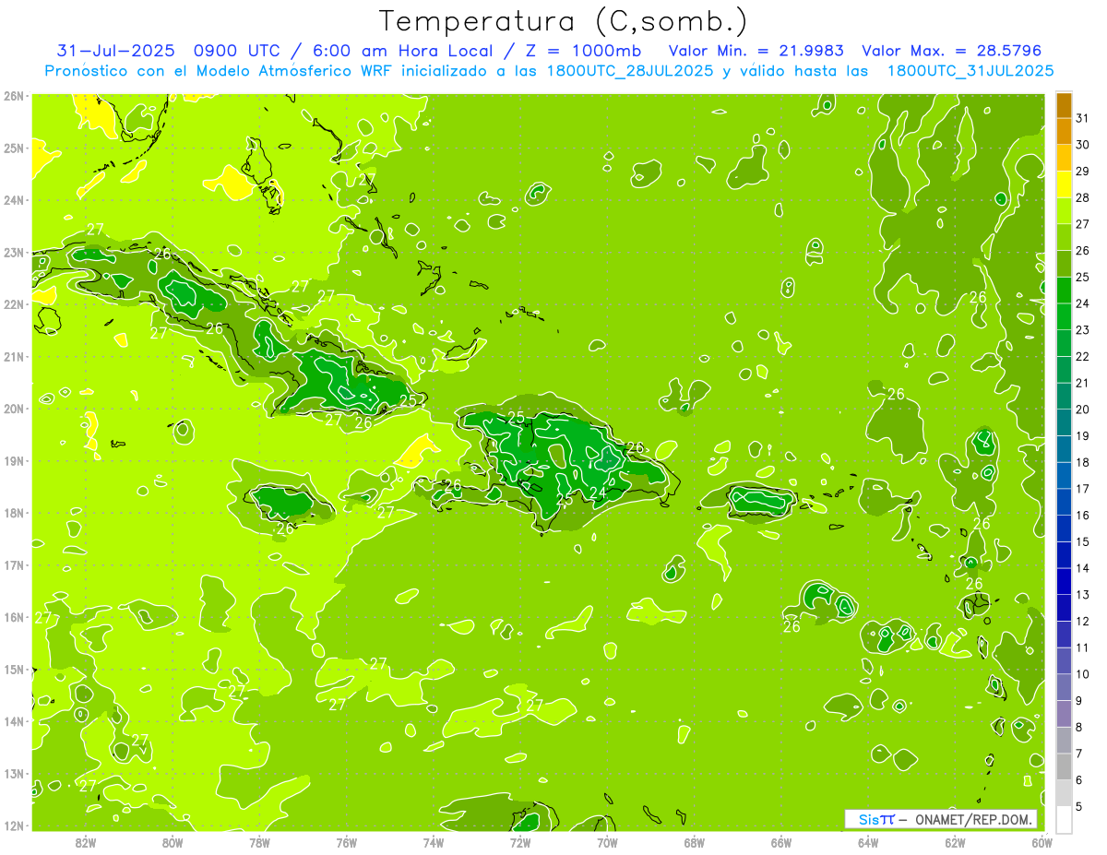1107x855 pixels.
Task: Click the '22N' latitude axis label
Action: [x=14, y=304]
